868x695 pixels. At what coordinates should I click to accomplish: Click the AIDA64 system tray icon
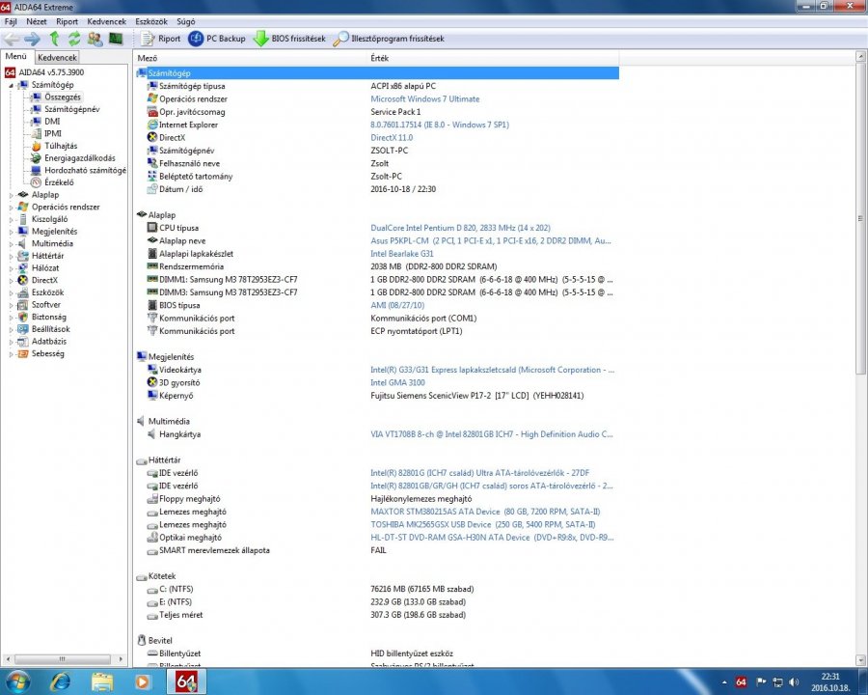pyautogui.click(x=741, y=682)
